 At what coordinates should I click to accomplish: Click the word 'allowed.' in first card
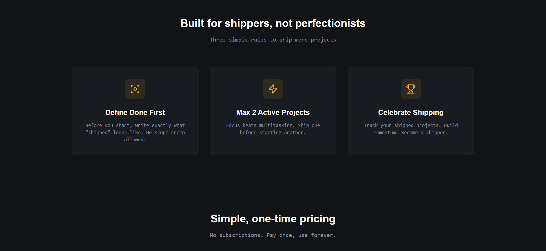[x=135, y=140]
